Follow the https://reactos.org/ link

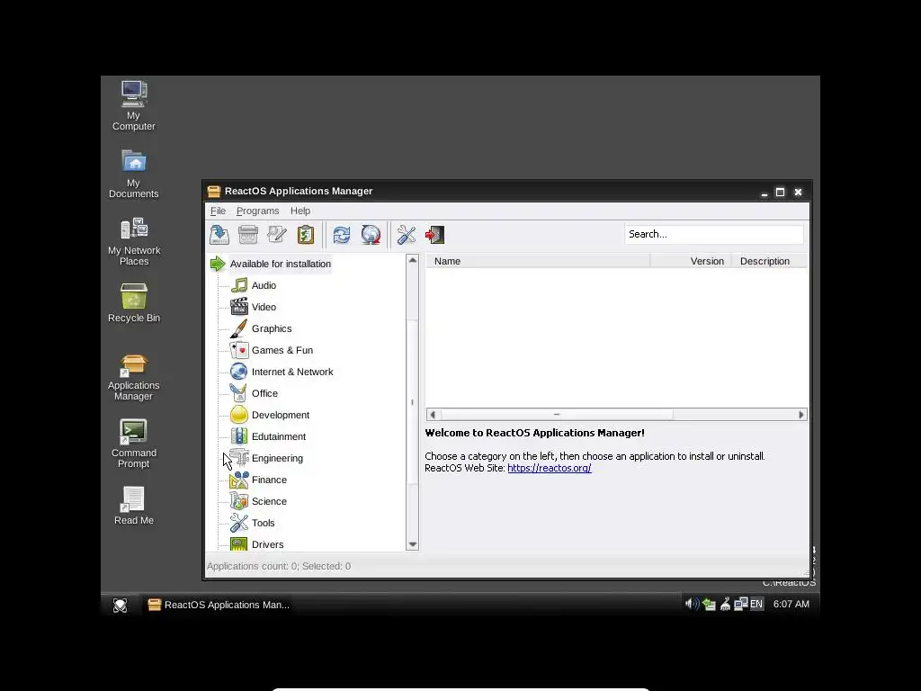click(550, 468)
